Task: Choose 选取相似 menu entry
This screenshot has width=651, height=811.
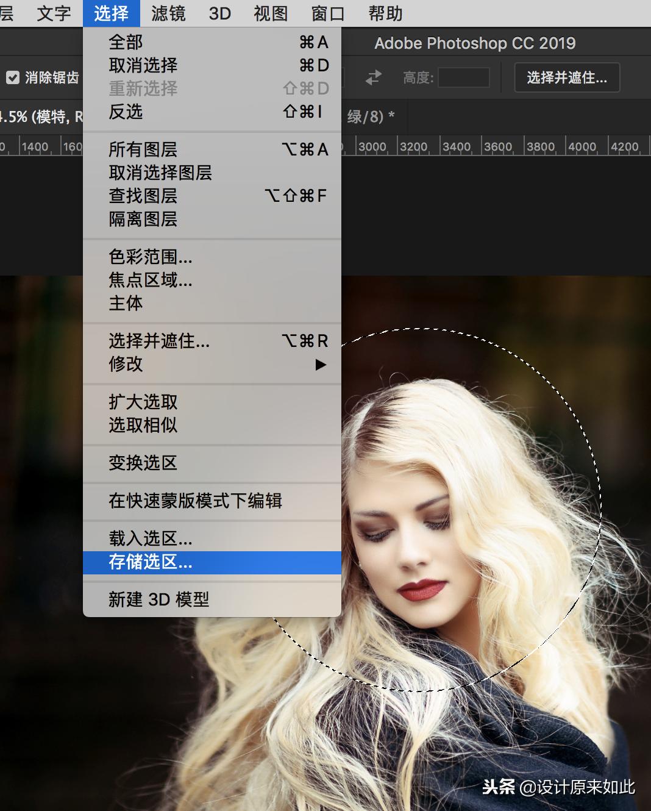Action: [141, 426]
